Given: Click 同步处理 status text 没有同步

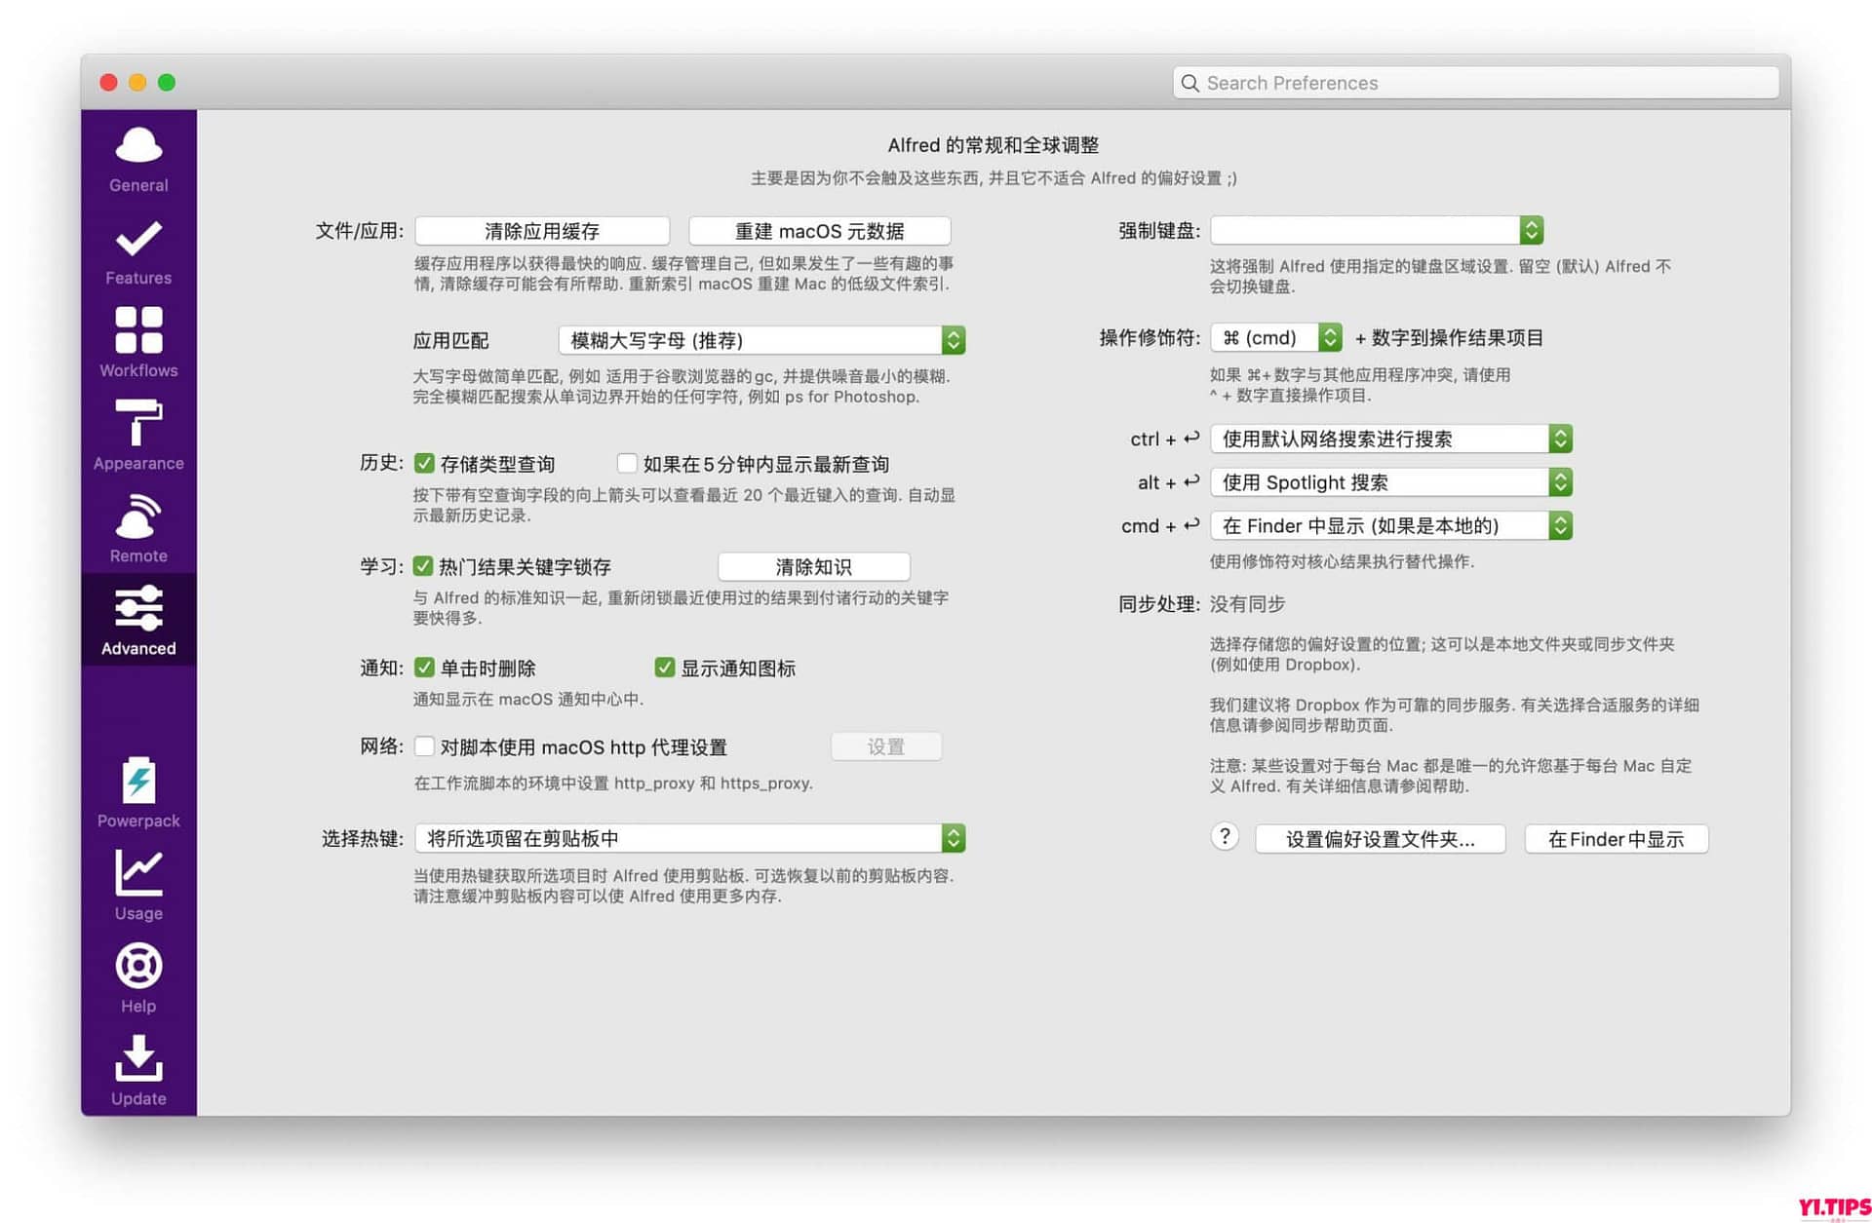Looking at the screenshot, I should click(1248, 604).
